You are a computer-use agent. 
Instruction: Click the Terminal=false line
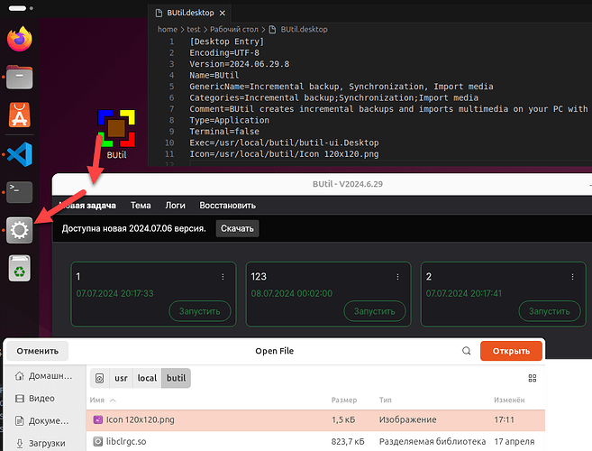click(x=224, y=132)
